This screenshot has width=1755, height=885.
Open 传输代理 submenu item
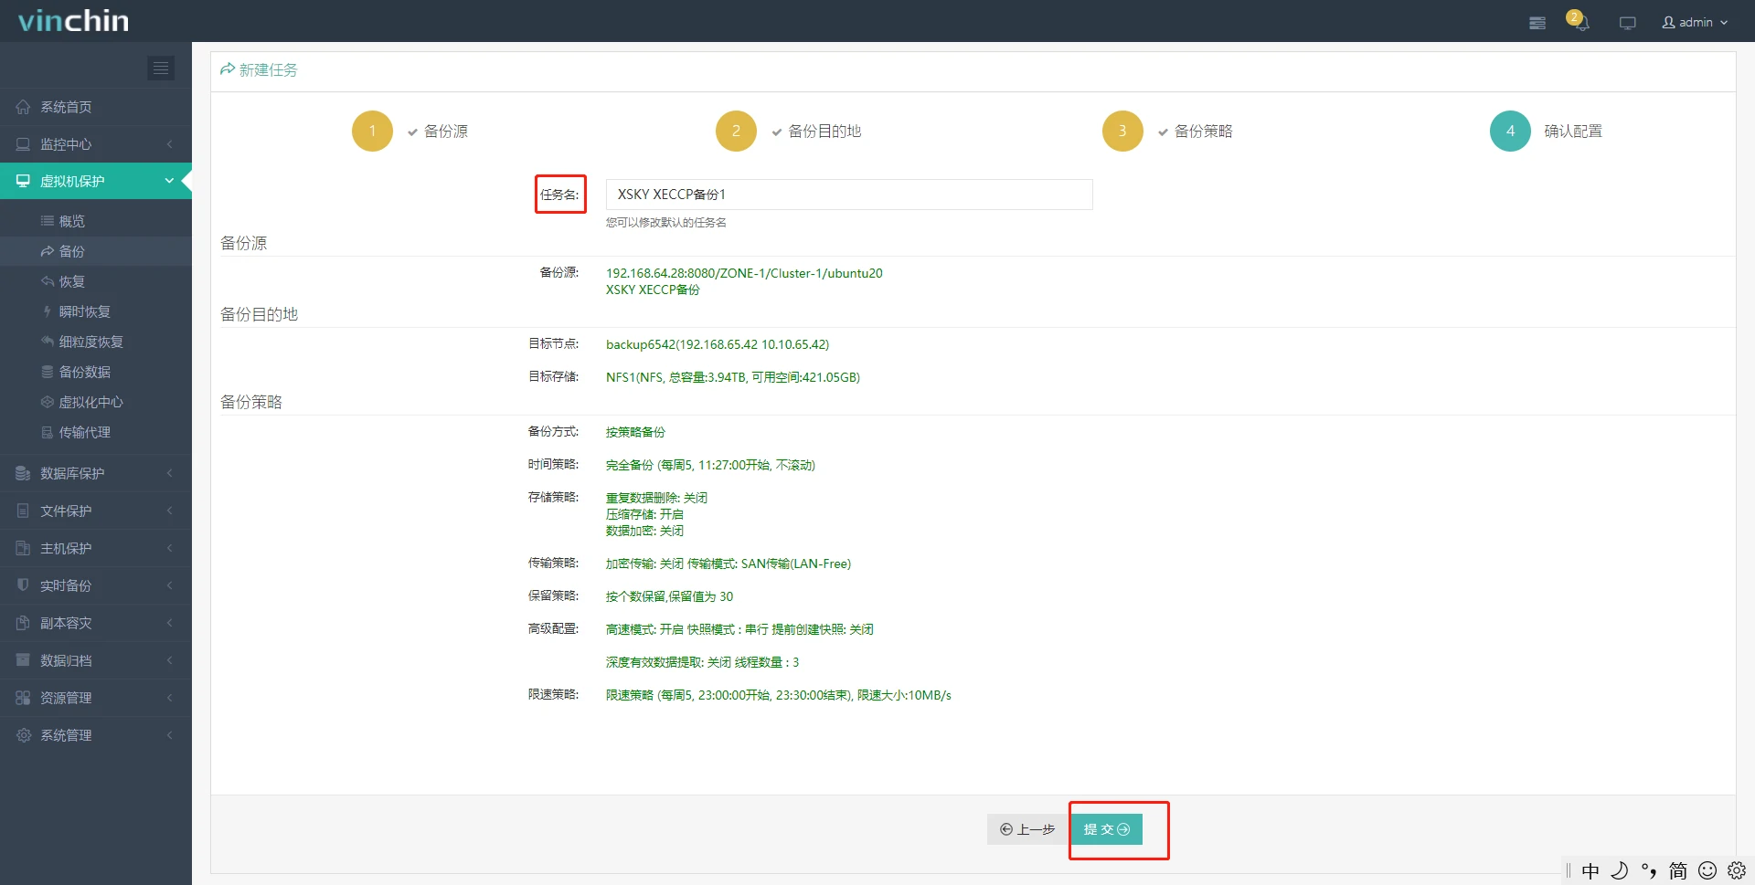click(96, 432)
